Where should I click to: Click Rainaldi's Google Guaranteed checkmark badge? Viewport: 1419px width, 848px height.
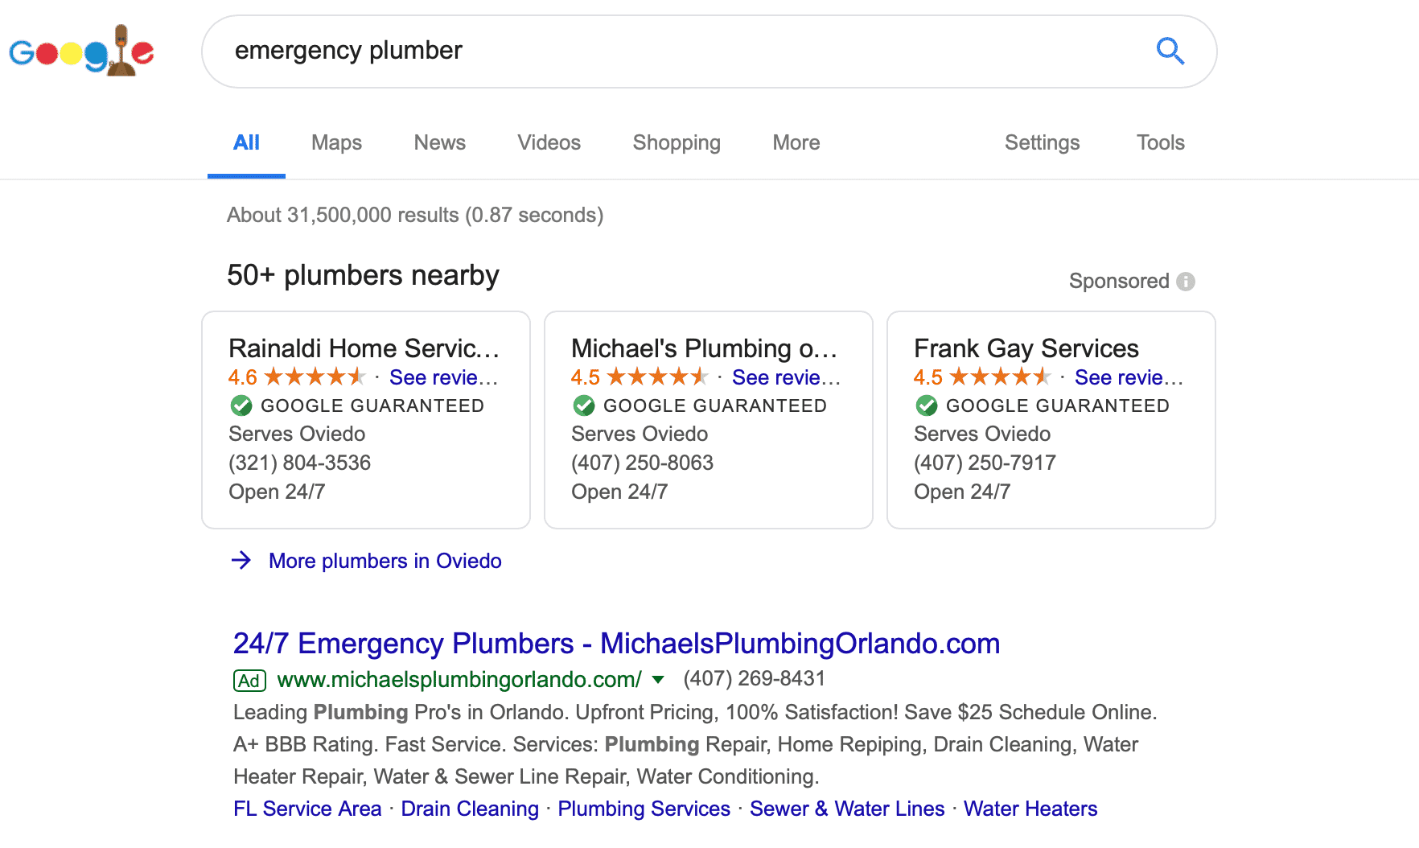[x=241, y=405]
